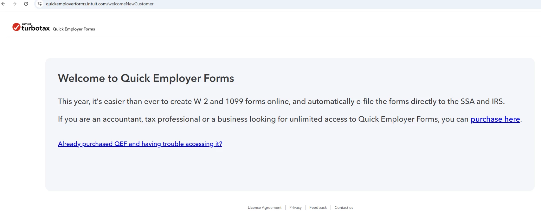Open the Privacy footer link
Screen dimensions: 541x211
point(295,208)
